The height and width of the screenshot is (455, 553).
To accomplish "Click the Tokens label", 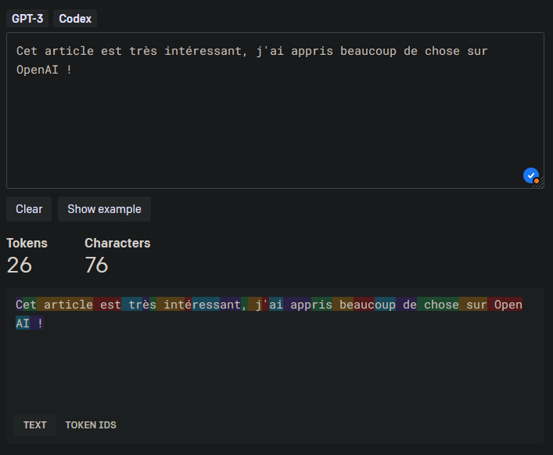I will [27, 243].
